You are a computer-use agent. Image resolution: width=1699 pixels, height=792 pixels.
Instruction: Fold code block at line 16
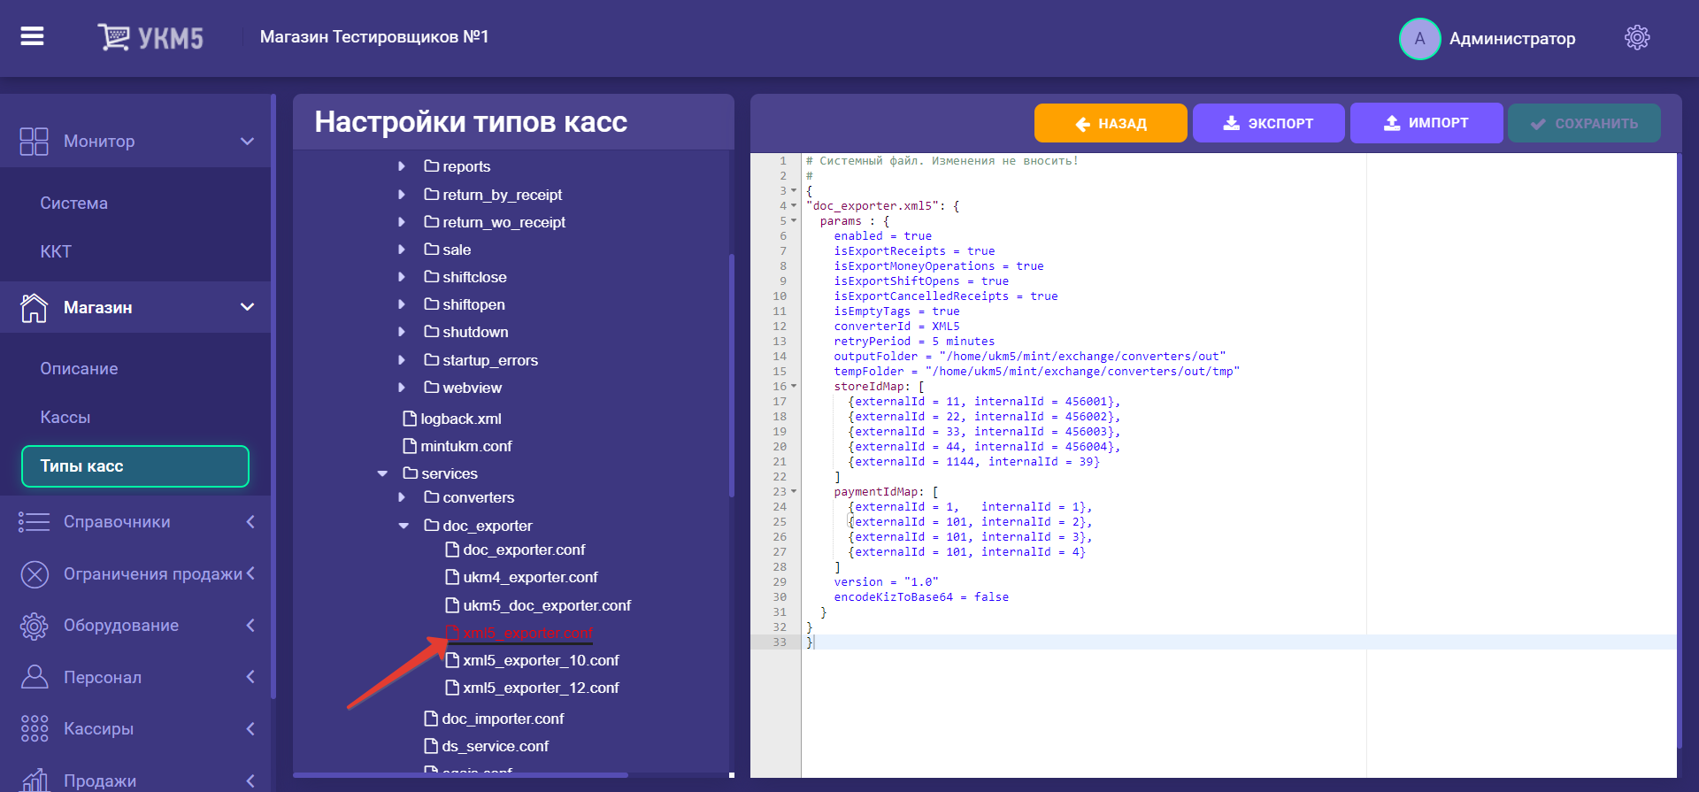pyautogui.click(x=794, y=387)
